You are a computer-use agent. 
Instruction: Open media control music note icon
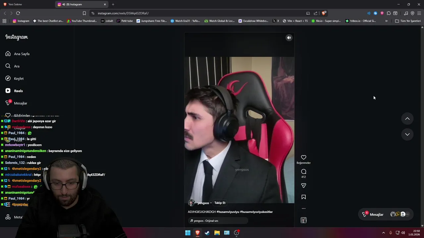point(406,13)
